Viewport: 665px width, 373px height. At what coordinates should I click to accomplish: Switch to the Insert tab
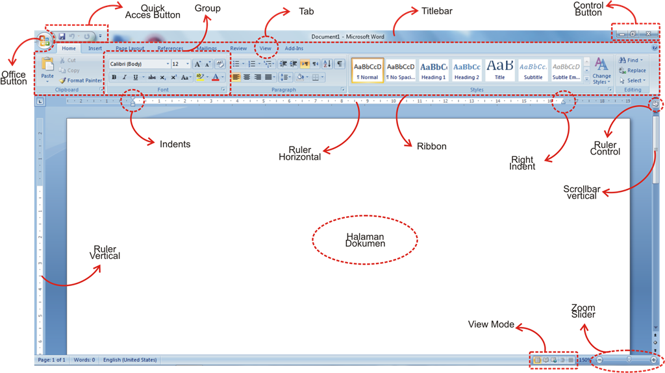coord(95,48)
